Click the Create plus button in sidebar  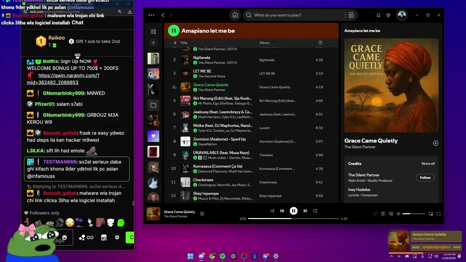(153, 43)
